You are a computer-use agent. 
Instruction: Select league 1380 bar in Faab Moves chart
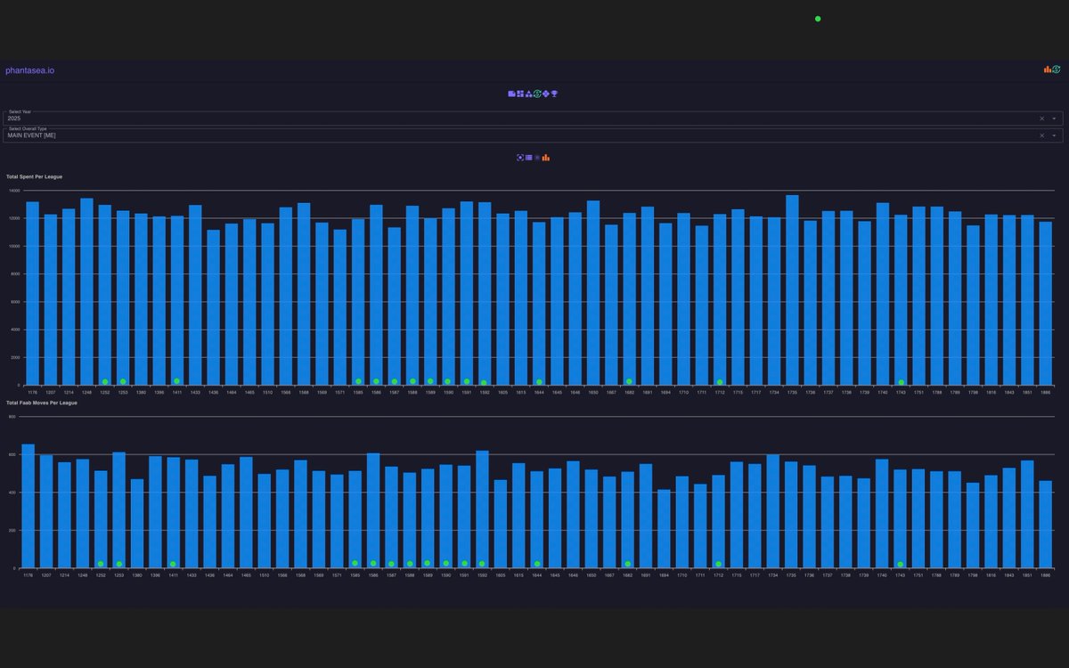pos(137,523)
